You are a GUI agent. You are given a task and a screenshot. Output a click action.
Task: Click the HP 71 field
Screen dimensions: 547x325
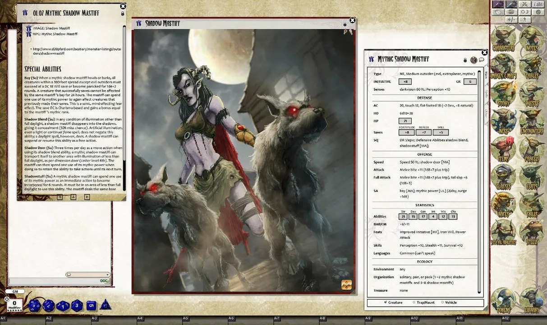click(x=405, y=121)
